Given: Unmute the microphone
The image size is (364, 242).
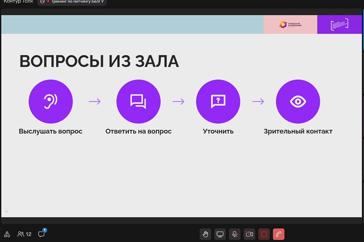Looking at the screenshot, I should pos(235,234).
